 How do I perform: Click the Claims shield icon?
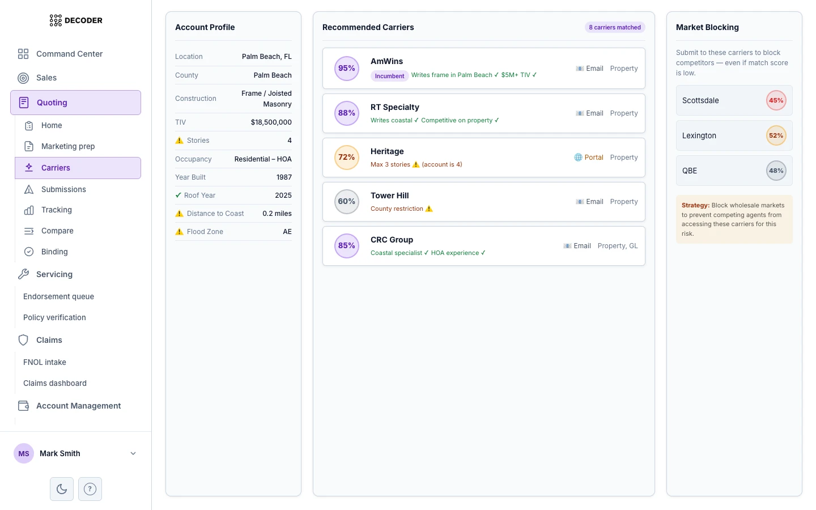23,340
